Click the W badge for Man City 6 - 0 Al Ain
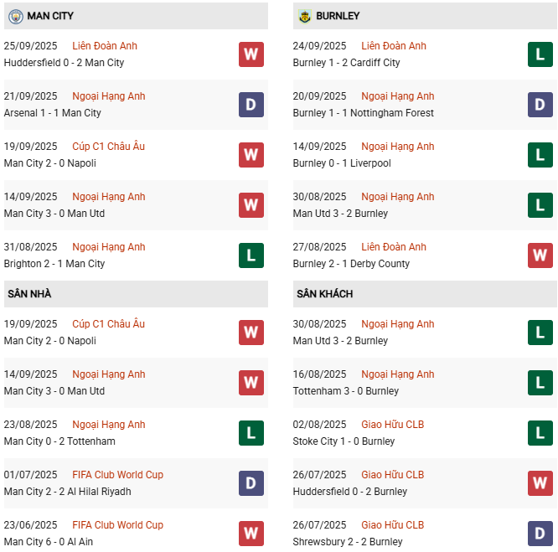Viewport: 558px width, 552px height. click(251, 534)
